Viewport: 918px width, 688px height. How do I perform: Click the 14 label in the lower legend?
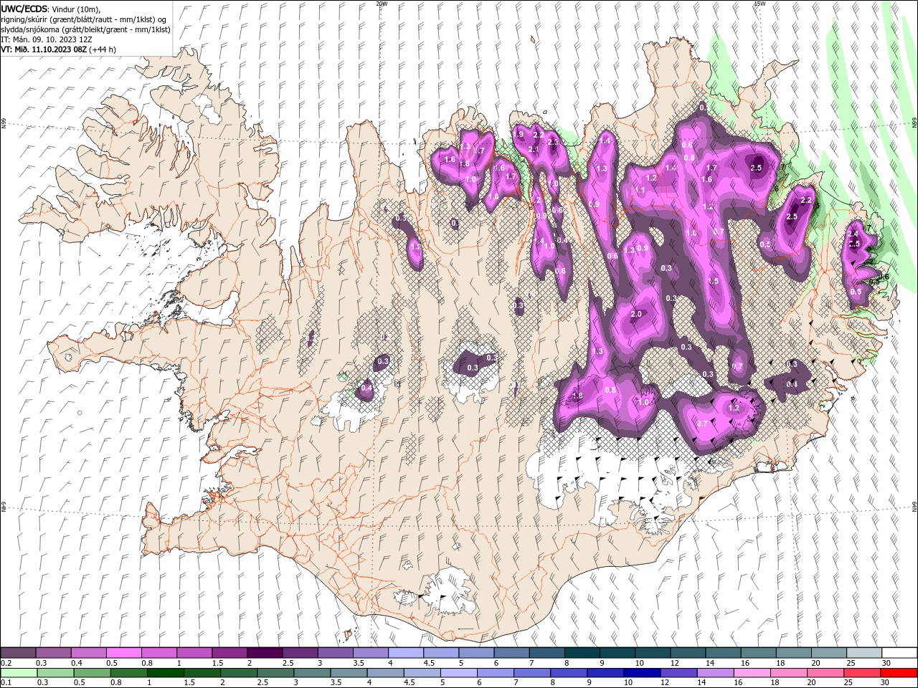[x=701, y=683]
